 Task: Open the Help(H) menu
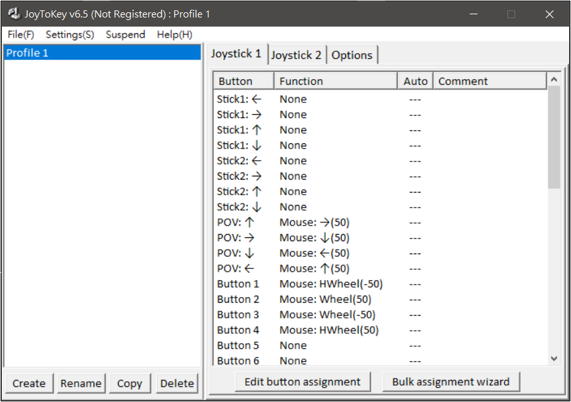point(175,34)
